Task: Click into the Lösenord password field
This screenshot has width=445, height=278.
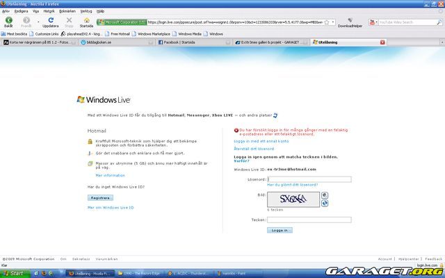Action: (309, 179)
